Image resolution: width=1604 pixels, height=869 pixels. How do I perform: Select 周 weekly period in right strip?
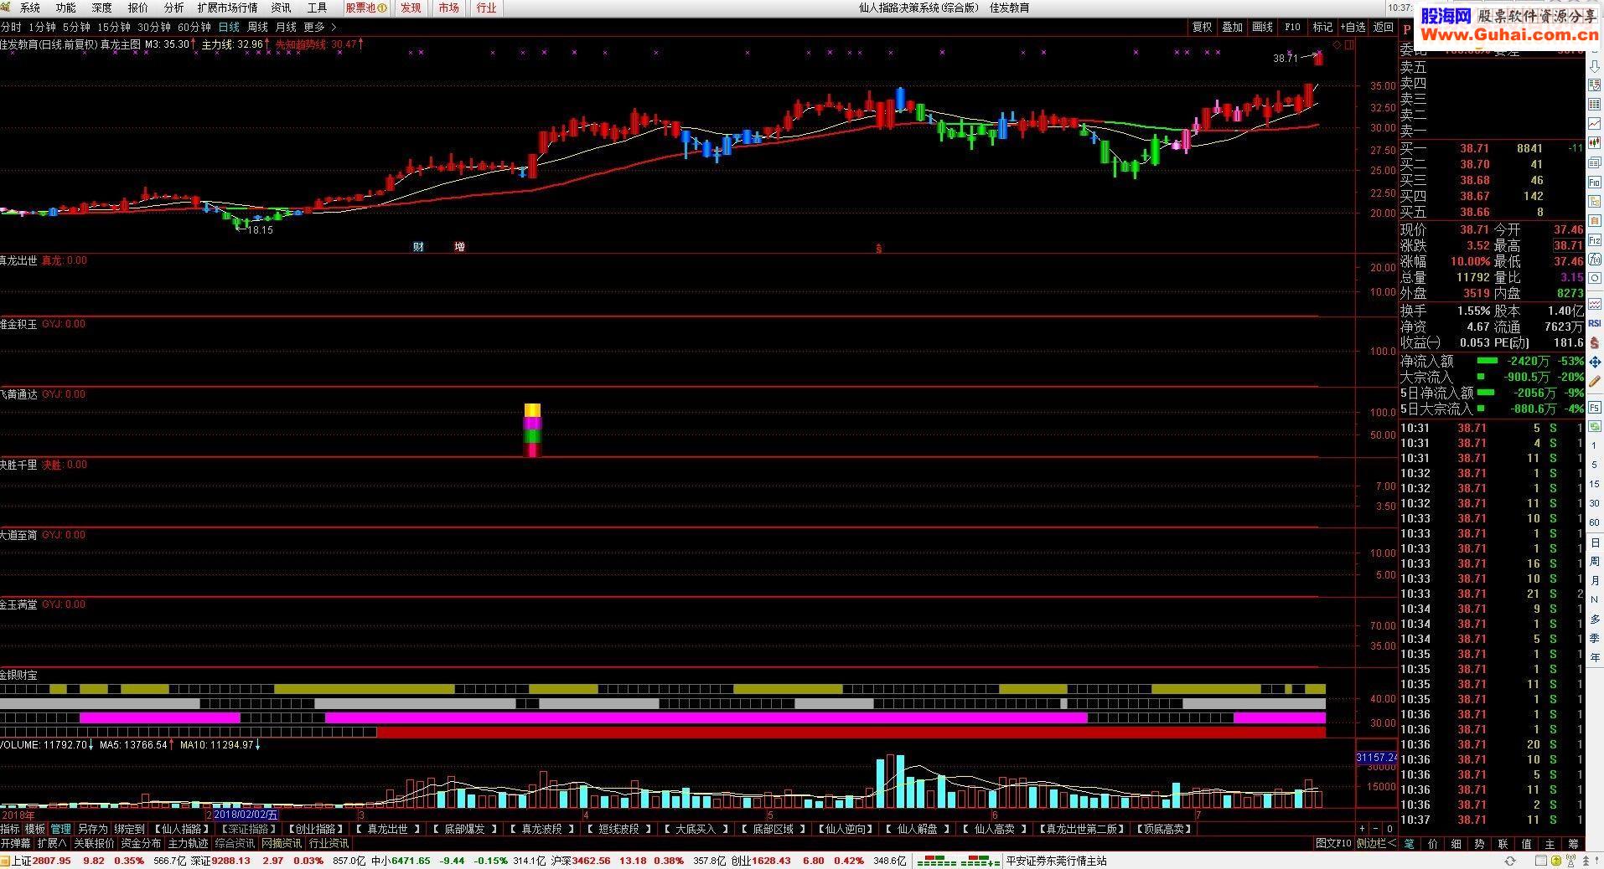[x=1595, y=561]
